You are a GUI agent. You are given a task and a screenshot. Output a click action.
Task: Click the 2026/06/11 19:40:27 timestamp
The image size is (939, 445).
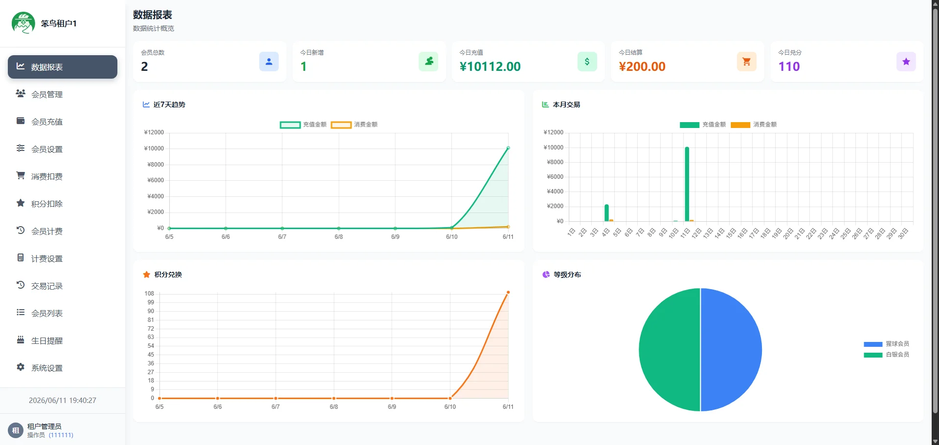pos(63,401)
